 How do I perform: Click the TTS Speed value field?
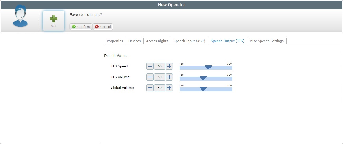click(160, 66)
